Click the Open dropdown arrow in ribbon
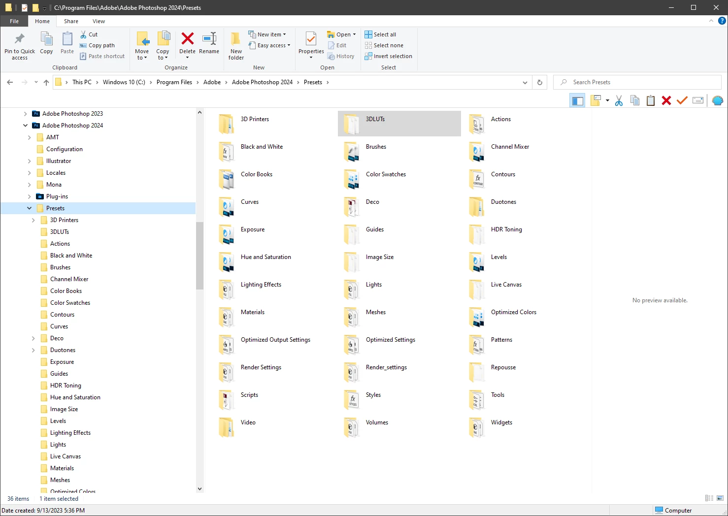Image resolution: width=728 pixels, height=516 pixels. 354,34
